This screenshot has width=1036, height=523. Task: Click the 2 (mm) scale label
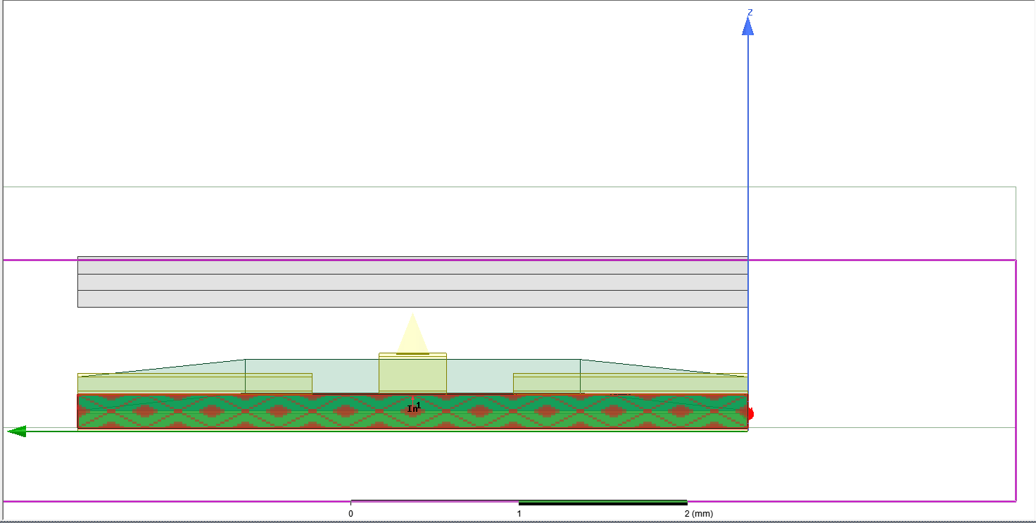coord(698,514)
